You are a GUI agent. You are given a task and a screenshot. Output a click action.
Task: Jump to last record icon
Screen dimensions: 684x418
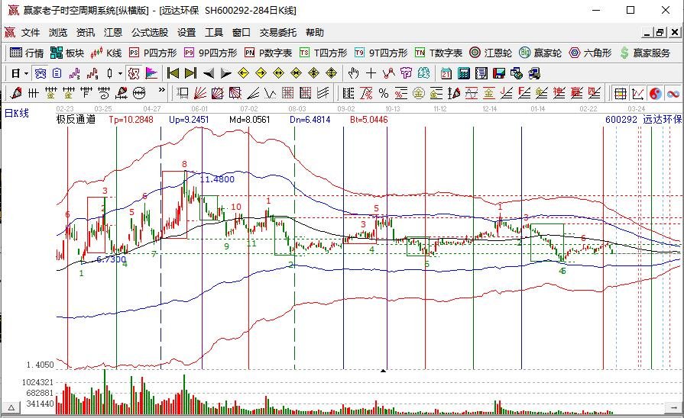click(x=190, y=73)
